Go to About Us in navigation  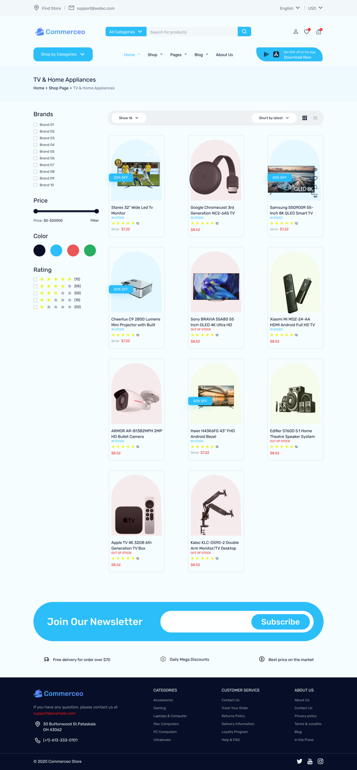pyautogui.click(x=225, y=55)
